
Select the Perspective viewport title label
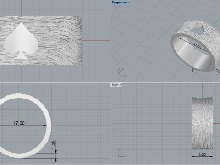tap(119, 2)
